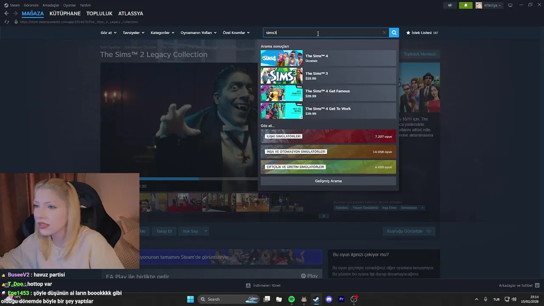Open the Görünüm menu

coord(31,5)
